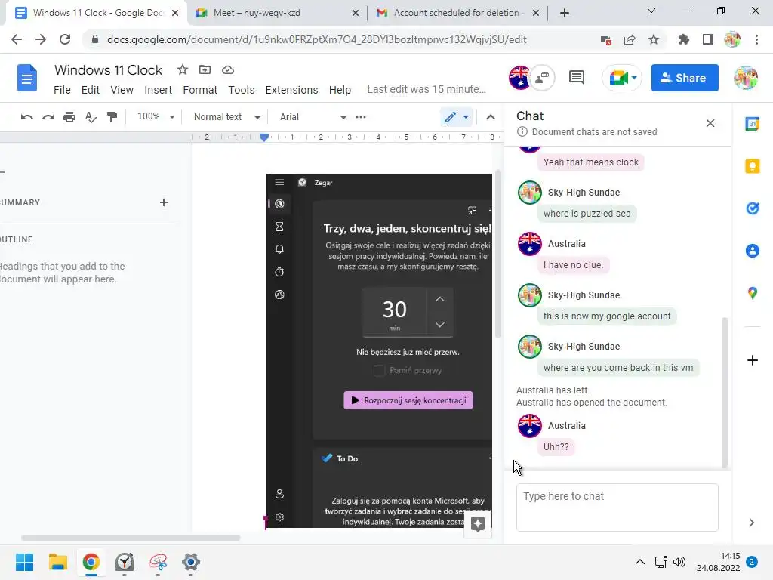Open Settings gear in taskbar

[191, 562]
